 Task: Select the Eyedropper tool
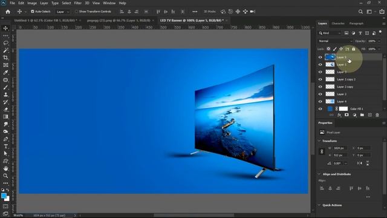(x=5, y=73)
